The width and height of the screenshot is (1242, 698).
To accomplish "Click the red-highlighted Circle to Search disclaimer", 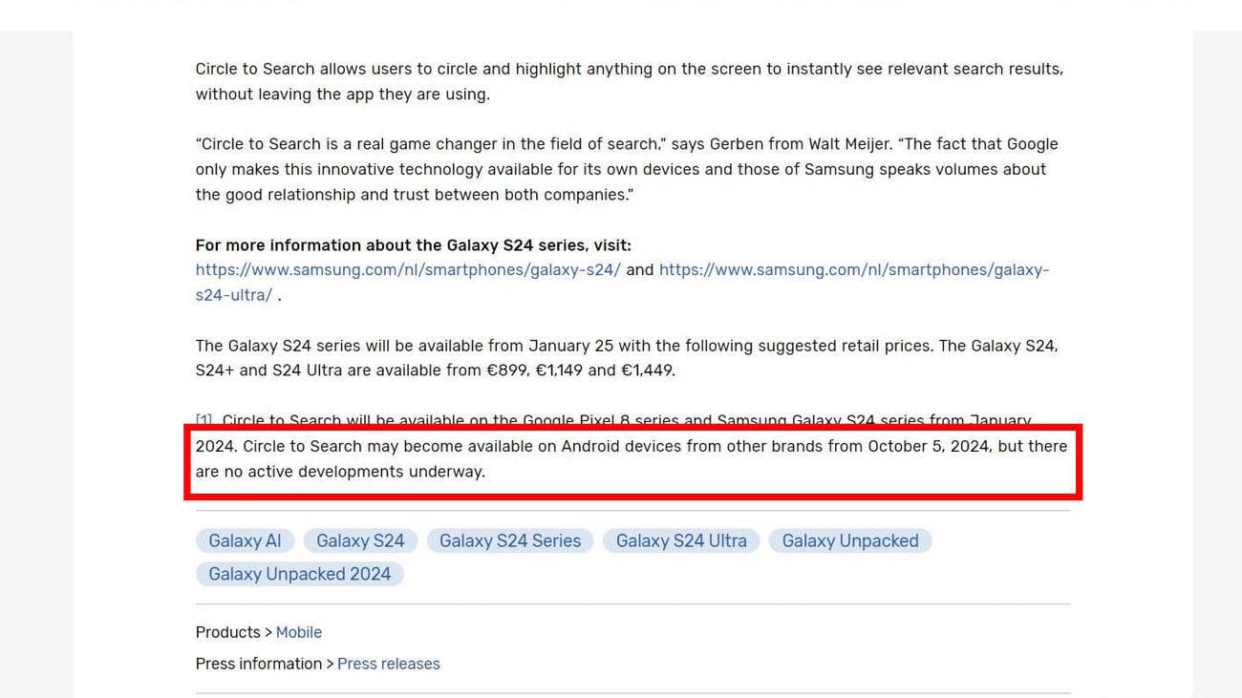I will 631,458.
